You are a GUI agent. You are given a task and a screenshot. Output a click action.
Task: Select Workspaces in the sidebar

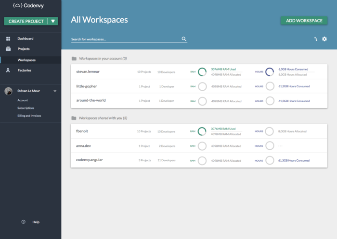coord(26,60)
